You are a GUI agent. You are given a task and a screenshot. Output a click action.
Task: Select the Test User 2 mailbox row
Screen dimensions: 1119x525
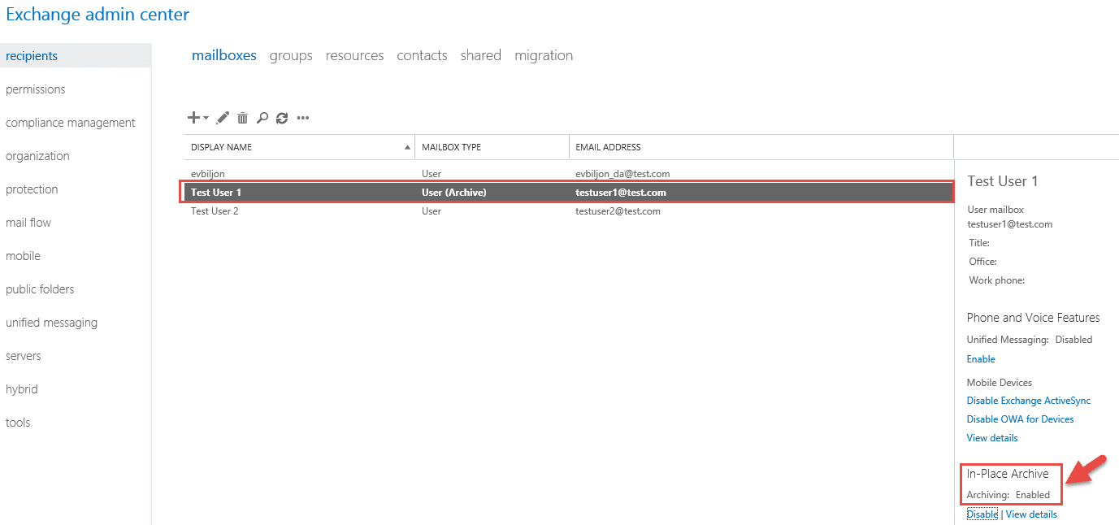568,211
